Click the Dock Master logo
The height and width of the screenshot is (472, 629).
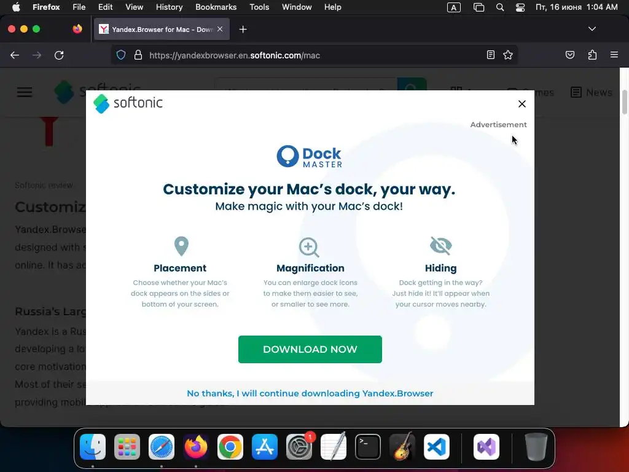310,156
